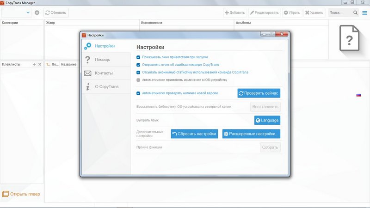
Task: Click the eject device icon in toolbar
Action: click(37, 12)
